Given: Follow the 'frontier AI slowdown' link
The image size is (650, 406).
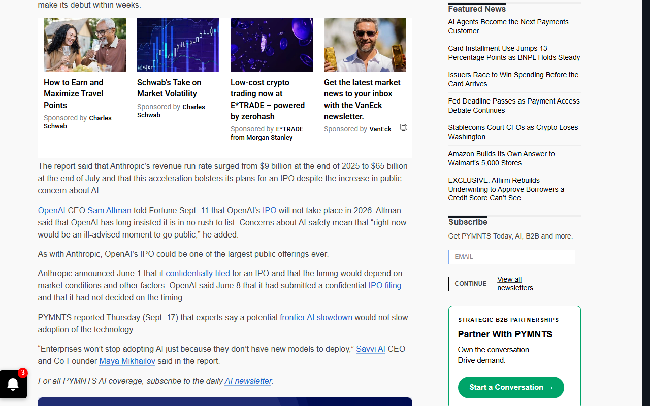Looking at the screenshot, I should pos(316,317).
